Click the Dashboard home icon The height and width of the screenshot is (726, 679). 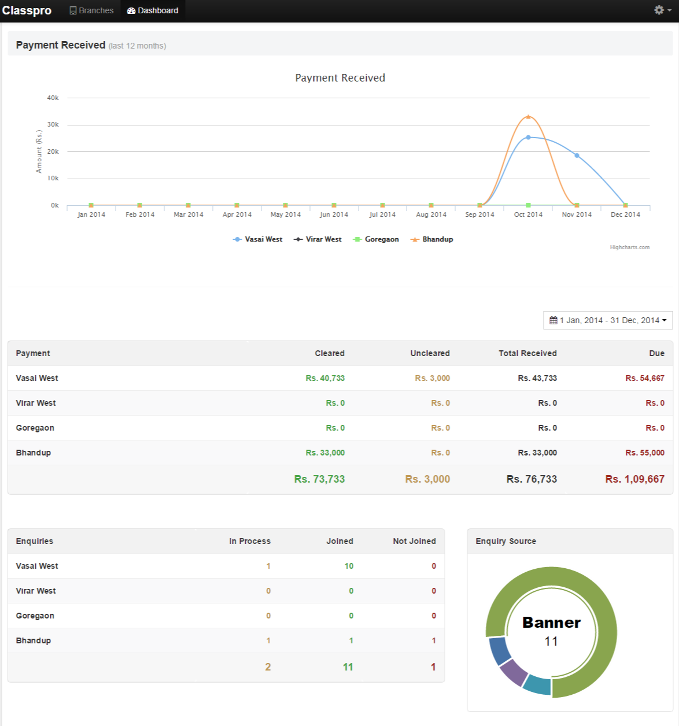click(x=131, y=10)
